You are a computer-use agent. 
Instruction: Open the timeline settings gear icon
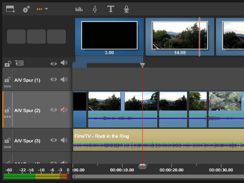(x=26, y=9)
